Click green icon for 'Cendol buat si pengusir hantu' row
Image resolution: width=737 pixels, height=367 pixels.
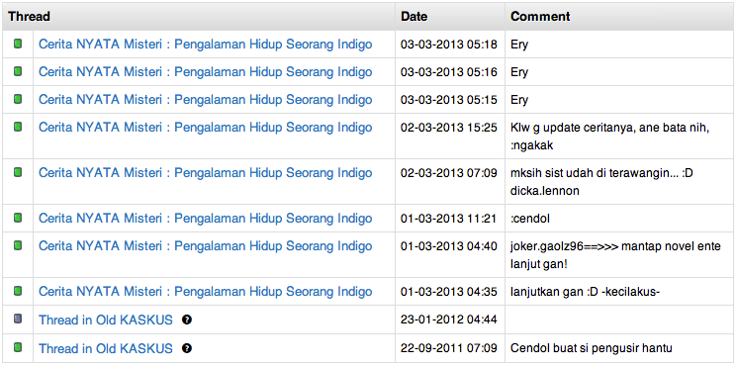tap(18, 347)
